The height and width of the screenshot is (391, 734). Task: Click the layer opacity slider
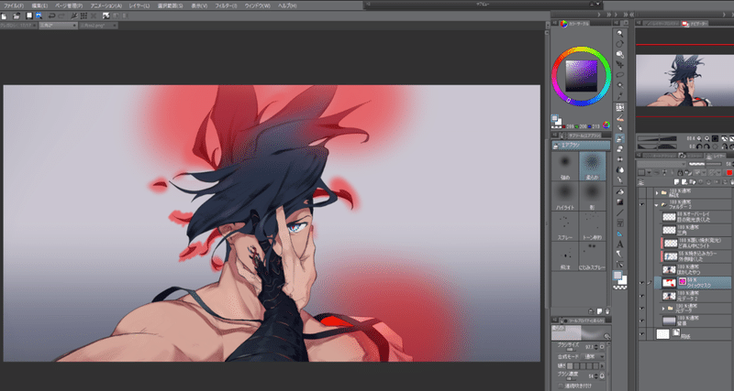click(705, 164)
